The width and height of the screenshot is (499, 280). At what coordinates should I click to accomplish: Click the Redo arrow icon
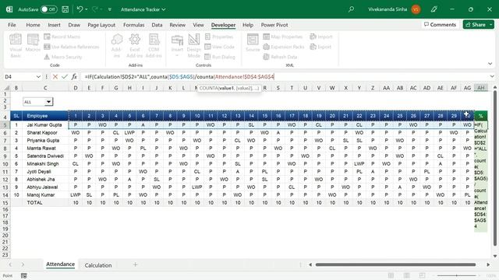pos(95,9)
